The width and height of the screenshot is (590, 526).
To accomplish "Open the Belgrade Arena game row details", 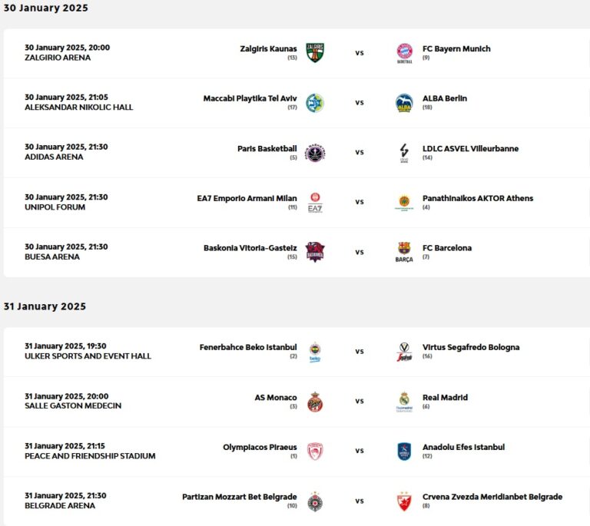I will [x=65, y=501].
